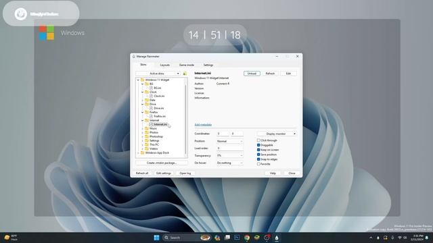Image resolution: width=433 pixels, height=243 pixels.
Task: Enable the Click through checkbox
Action: click(x=258, y=140)
